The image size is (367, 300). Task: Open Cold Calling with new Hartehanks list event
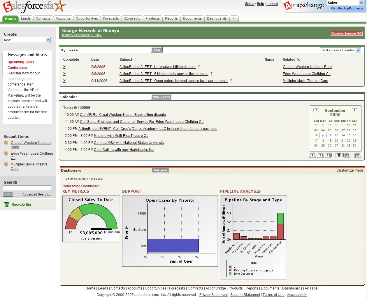point(124,150)
